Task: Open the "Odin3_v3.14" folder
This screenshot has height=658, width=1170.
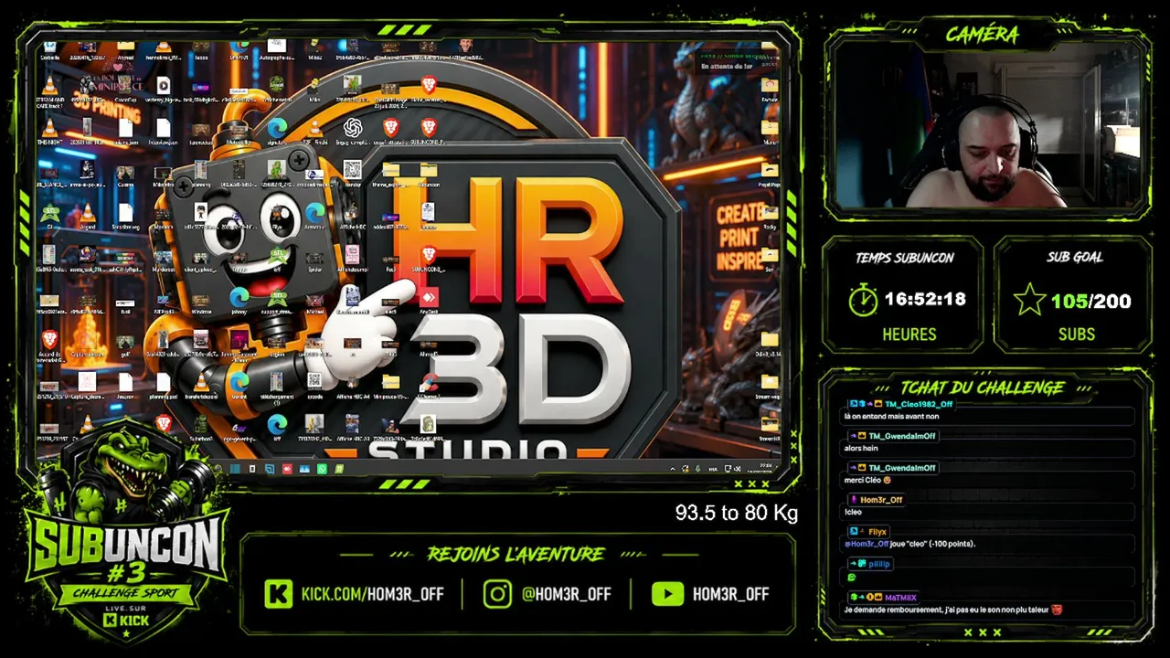Action: 770,343
